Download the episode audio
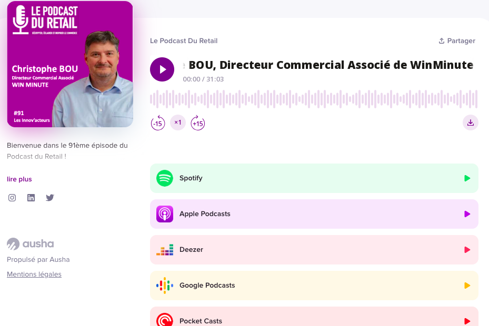The image size is (489, 326). coord(470,123)
